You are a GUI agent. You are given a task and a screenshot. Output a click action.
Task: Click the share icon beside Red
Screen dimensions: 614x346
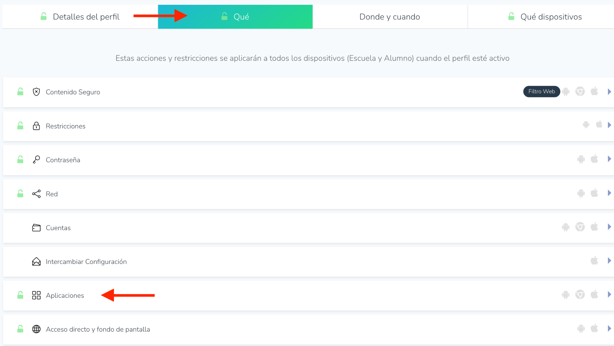[x=36, y=194]
